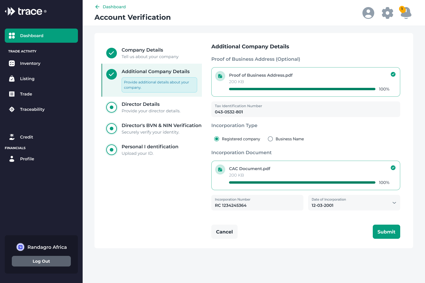Click the Listing shopping bag icon
This screenshot has width=425, height=283.
click(12, 79)
